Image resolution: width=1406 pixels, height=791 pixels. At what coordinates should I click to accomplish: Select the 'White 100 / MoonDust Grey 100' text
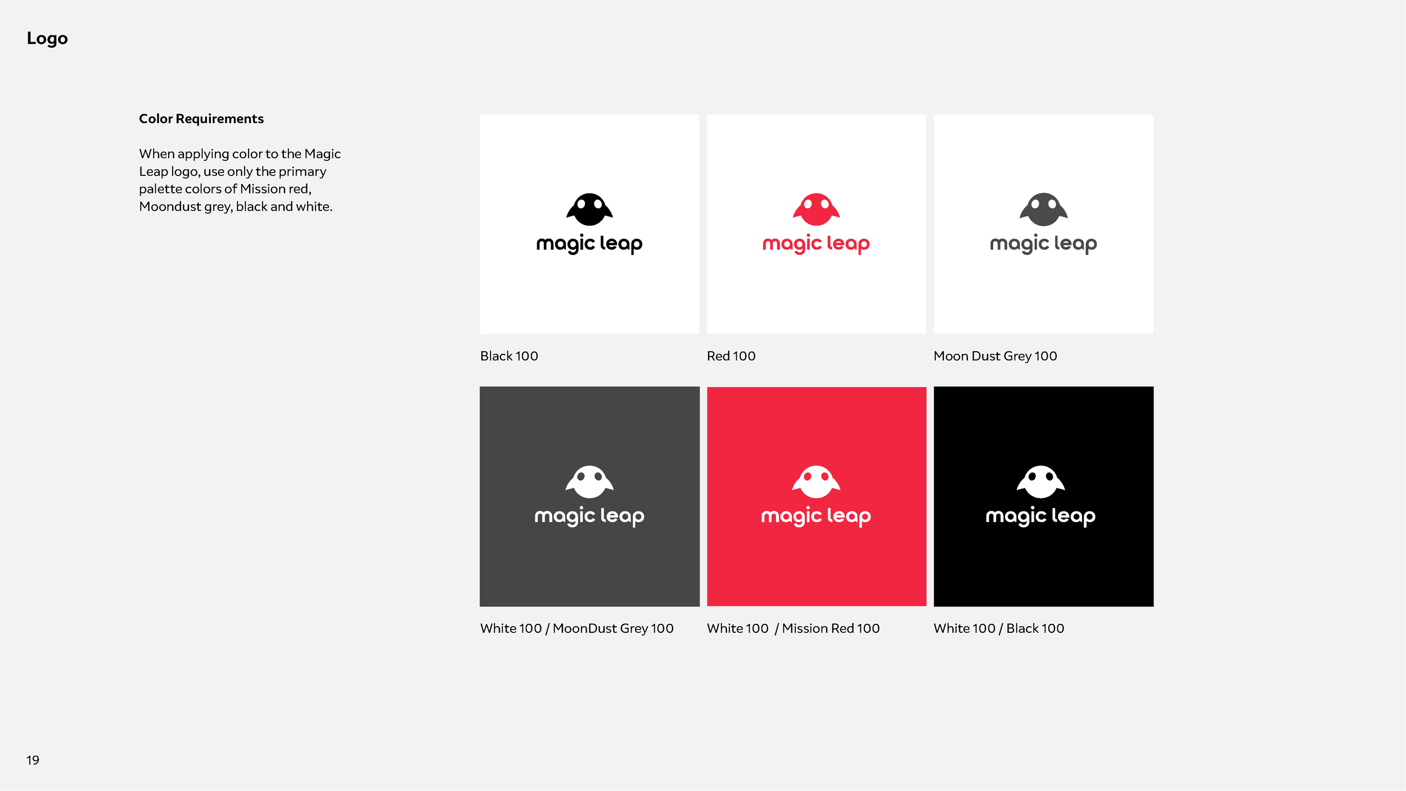point(576,628)
